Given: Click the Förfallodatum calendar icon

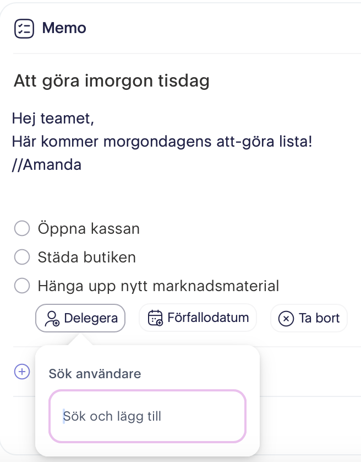Looking at the screenshot, I should coord(155,318).
